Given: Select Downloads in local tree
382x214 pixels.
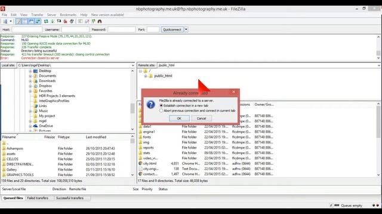Looking at the screenshot, I should (x=47, y=81).
